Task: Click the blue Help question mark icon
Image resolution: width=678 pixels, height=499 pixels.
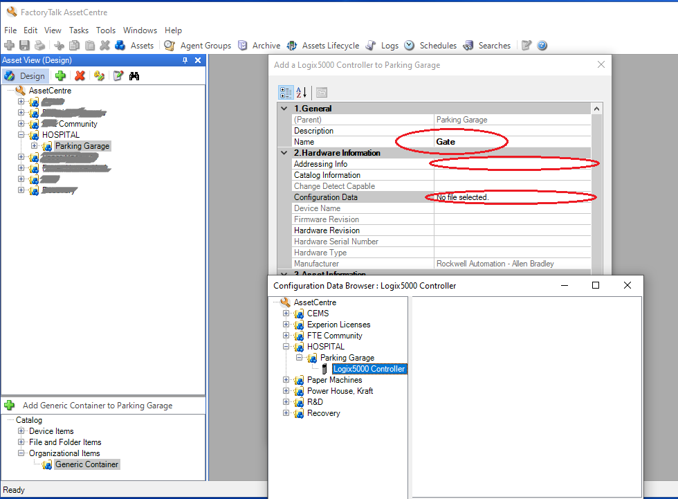Action: pyautogui.click(x=542, y=45)
